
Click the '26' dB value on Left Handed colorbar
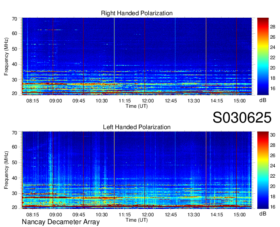click(x=273, y=155)
